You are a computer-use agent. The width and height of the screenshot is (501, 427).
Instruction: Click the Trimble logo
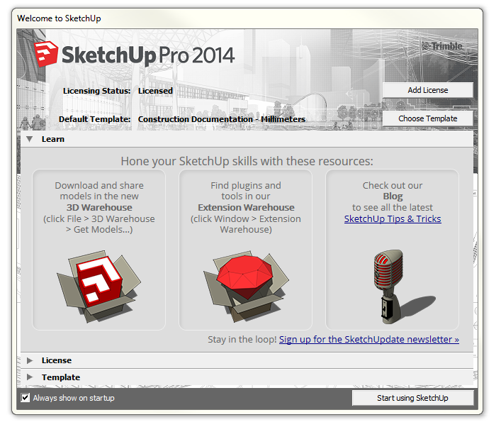point(442,46)
